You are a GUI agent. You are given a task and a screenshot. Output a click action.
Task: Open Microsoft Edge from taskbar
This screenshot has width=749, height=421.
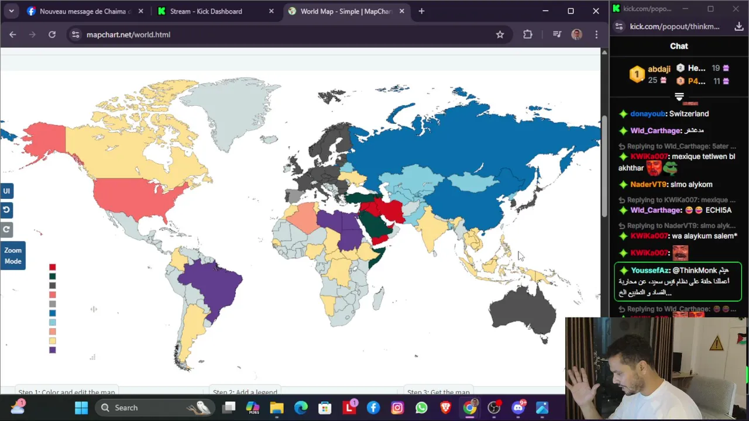pyautogui.click(x=301, y=408)
